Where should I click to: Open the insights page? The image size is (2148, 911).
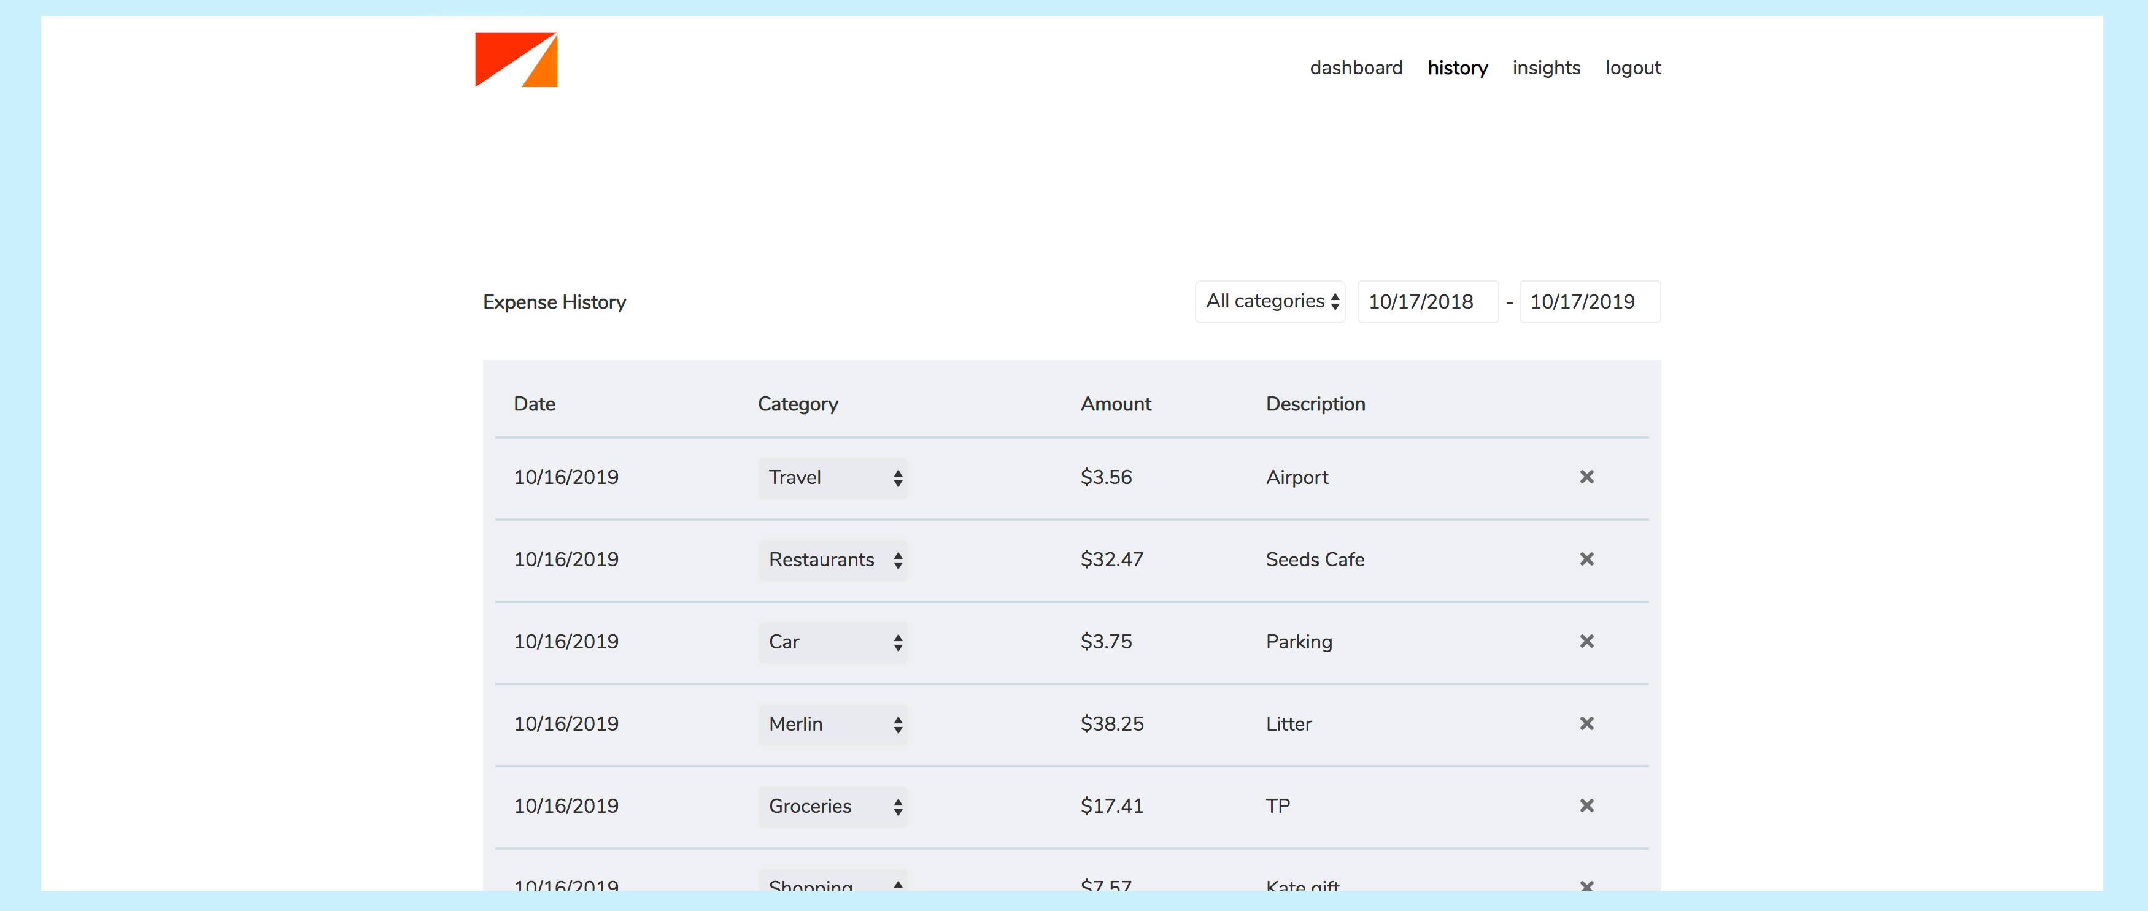pyautogui.click(x=1546, y=67)
